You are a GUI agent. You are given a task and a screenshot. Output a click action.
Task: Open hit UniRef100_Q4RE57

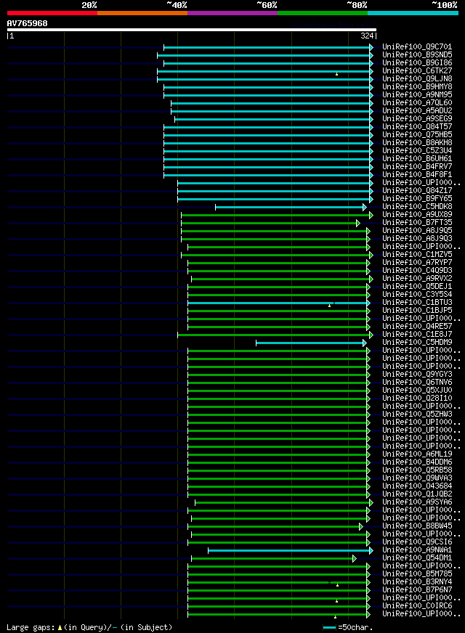click(417, 327)
